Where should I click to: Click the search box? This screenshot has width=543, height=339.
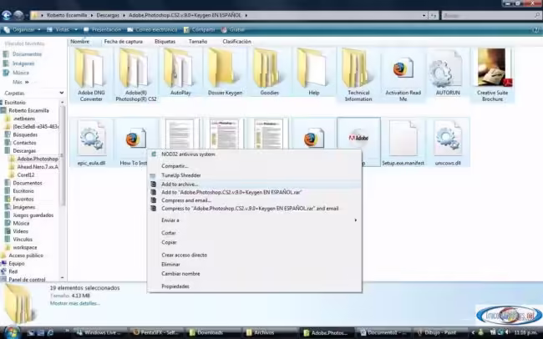[491, 15]
